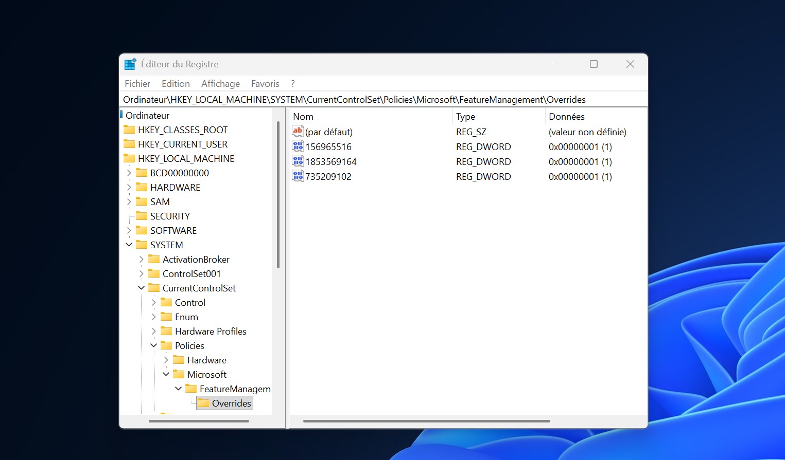This screenshot has width=785, height=460.
Task: Open the Affichage menu
Action: point(220,84)
